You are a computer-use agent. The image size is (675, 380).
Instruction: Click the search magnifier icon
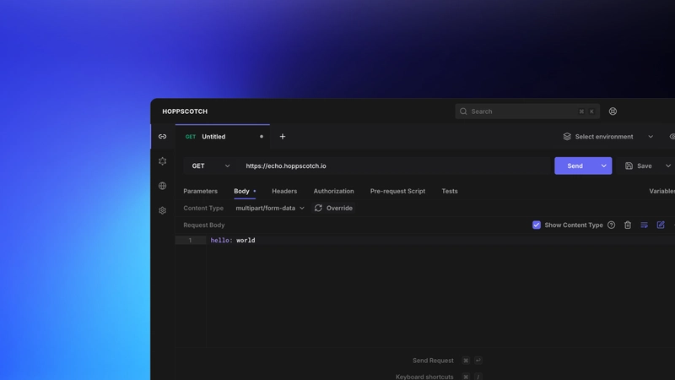click(x=463, y=111)
